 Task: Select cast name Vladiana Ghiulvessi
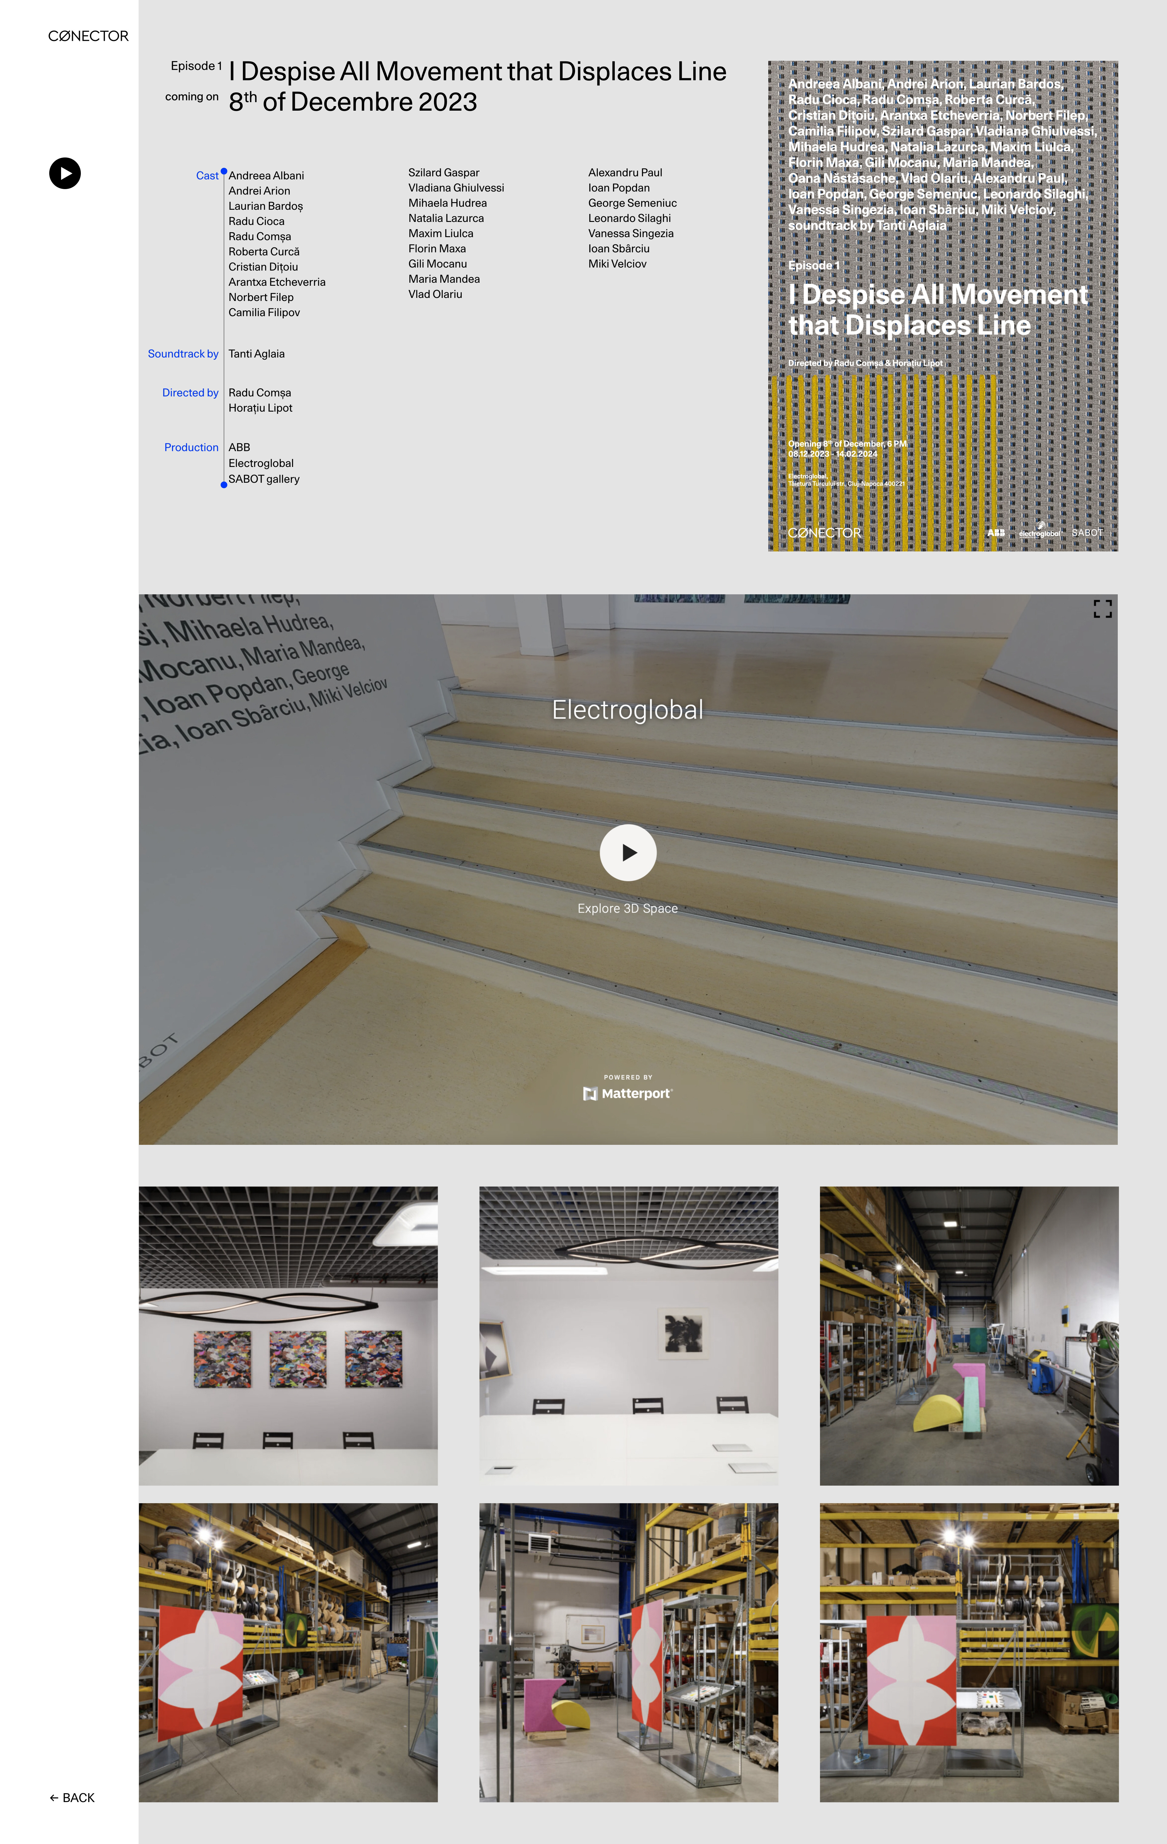(x=456, y=188)
